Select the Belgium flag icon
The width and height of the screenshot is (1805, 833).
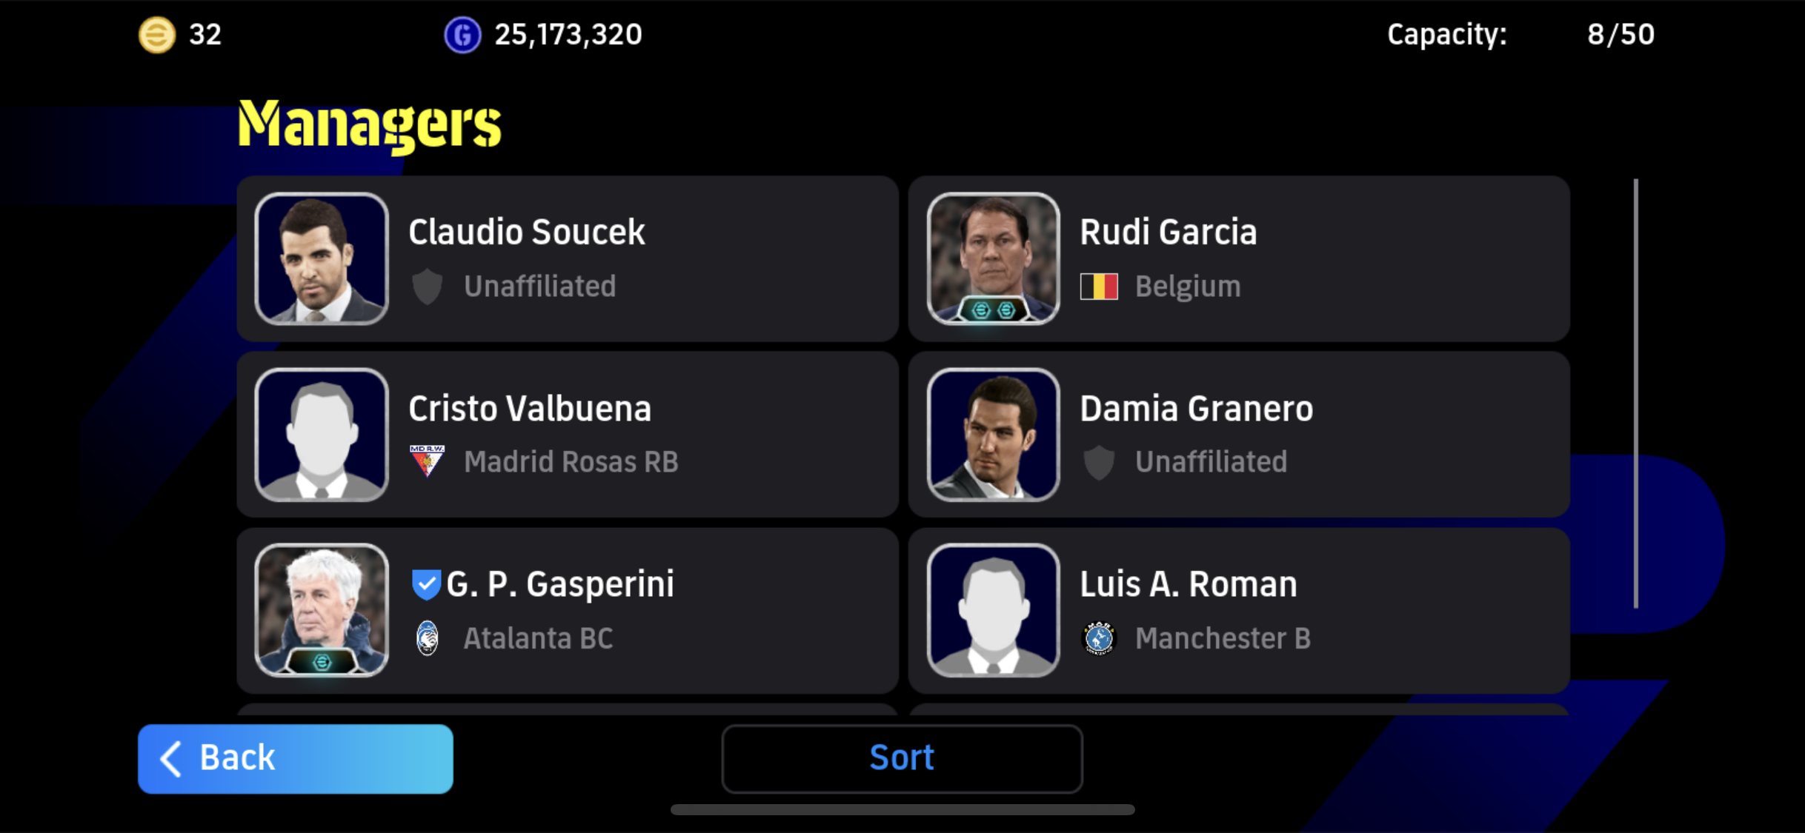pyautogui.click(x=1099, y=287)
